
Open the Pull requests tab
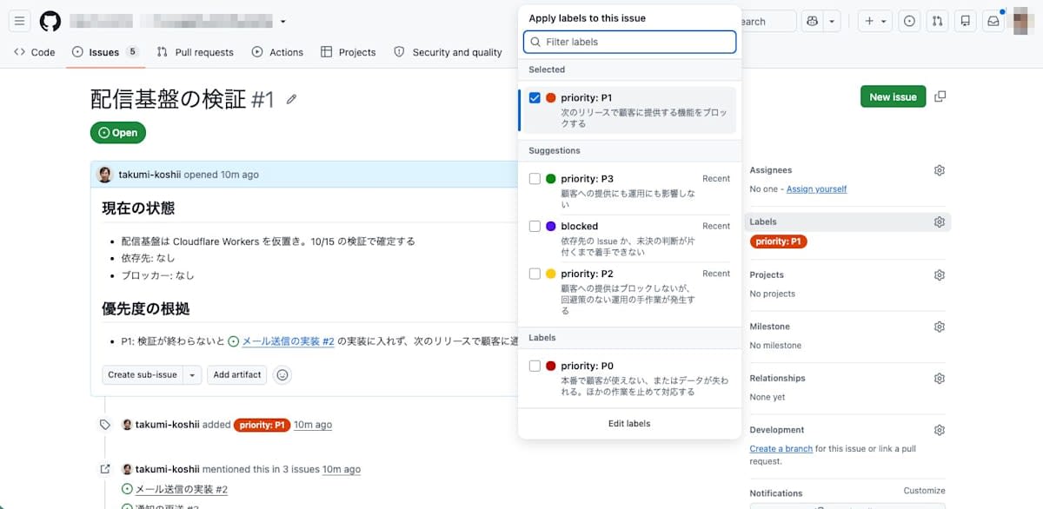click(x=195, y=52)
